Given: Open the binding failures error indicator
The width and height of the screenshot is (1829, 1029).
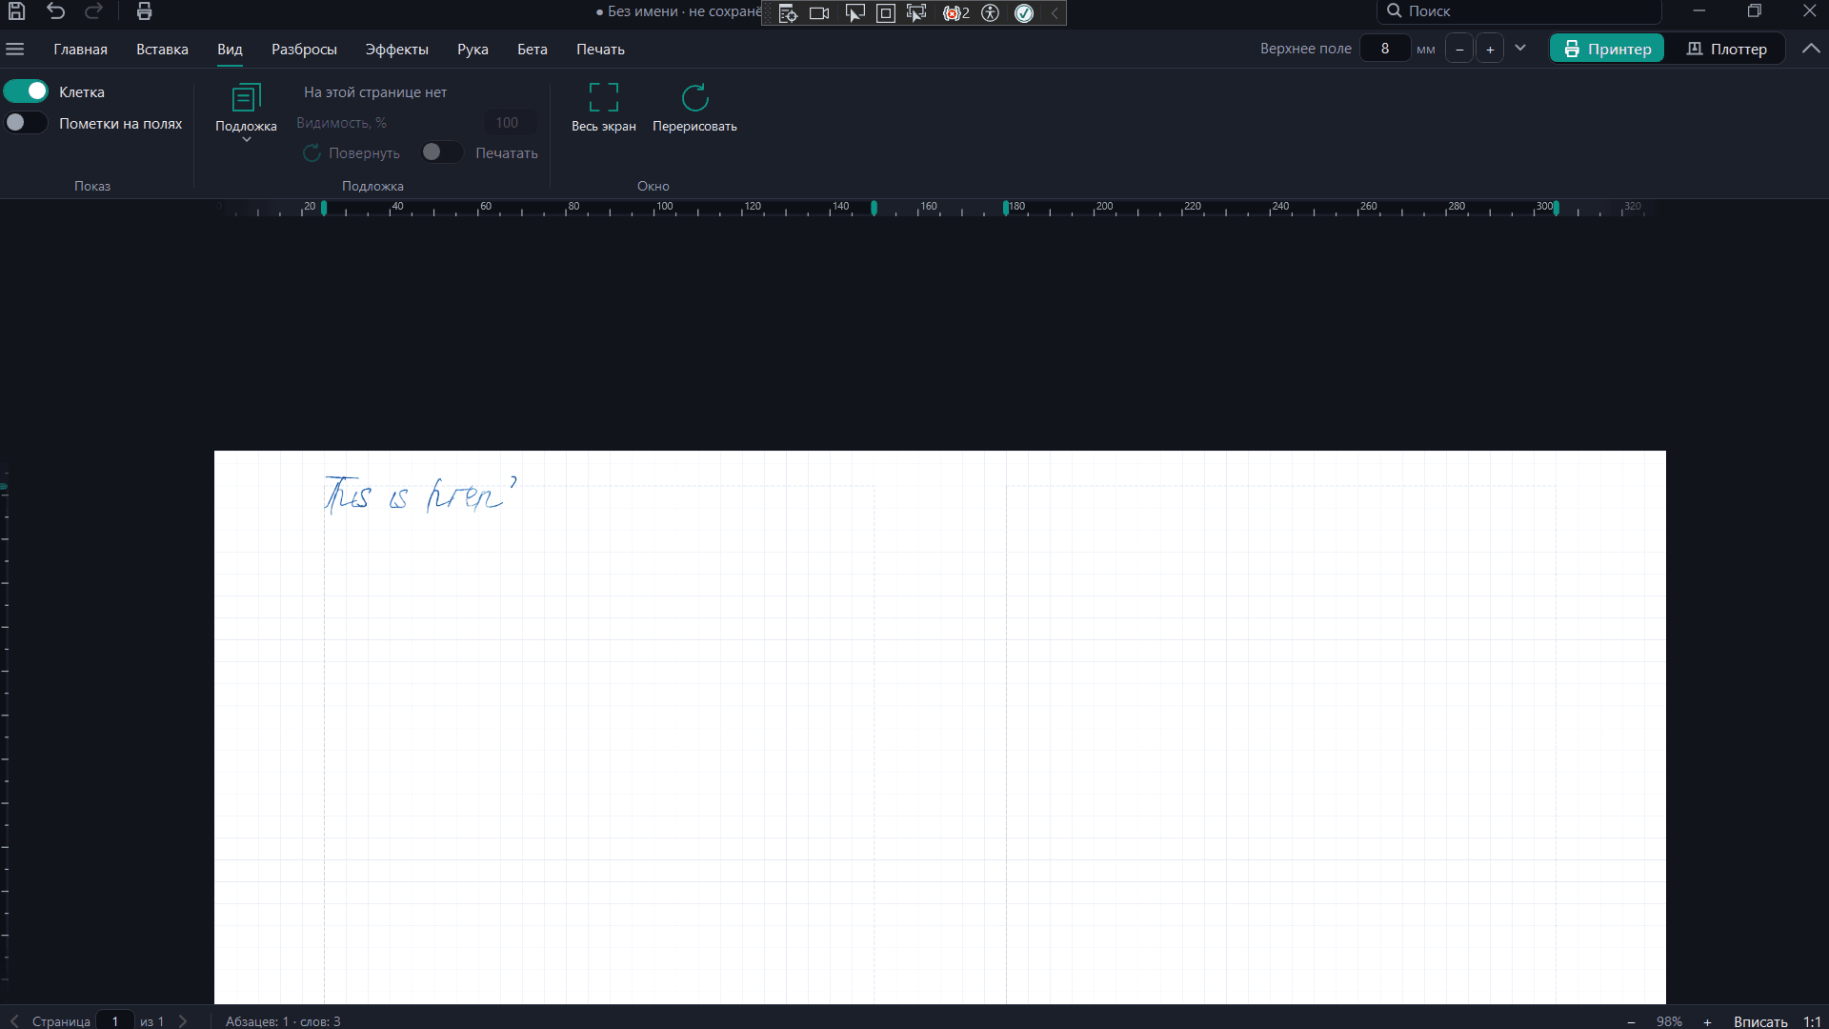Looking at the screenshot, I should (955, 13).
